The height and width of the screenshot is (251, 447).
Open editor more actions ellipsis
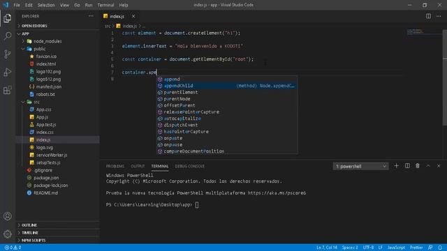pos(439,16)
